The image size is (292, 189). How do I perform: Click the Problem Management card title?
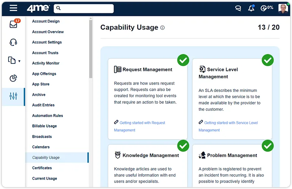tap(232, 155)
